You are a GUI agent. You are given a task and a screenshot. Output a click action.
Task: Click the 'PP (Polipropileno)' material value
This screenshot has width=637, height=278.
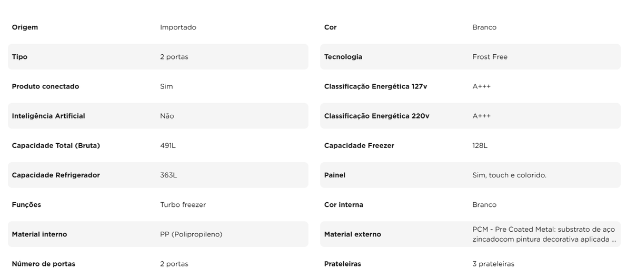191,234
